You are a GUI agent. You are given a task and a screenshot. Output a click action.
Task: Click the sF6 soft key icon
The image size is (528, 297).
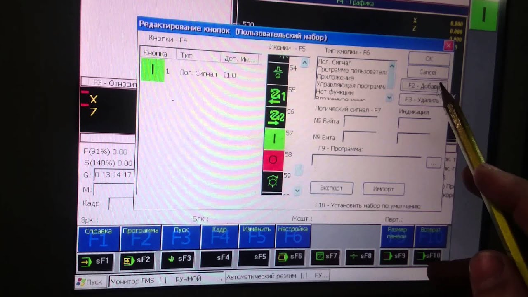pyautogui.click(x=292, y=257)
